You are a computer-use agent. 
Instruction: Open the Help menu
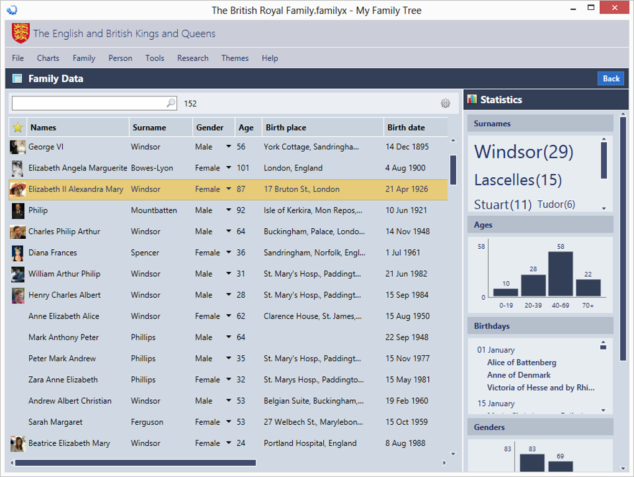point(270,58)
